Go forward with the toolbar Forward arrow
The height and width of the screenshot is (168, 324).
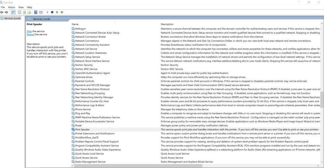point(6,12)
